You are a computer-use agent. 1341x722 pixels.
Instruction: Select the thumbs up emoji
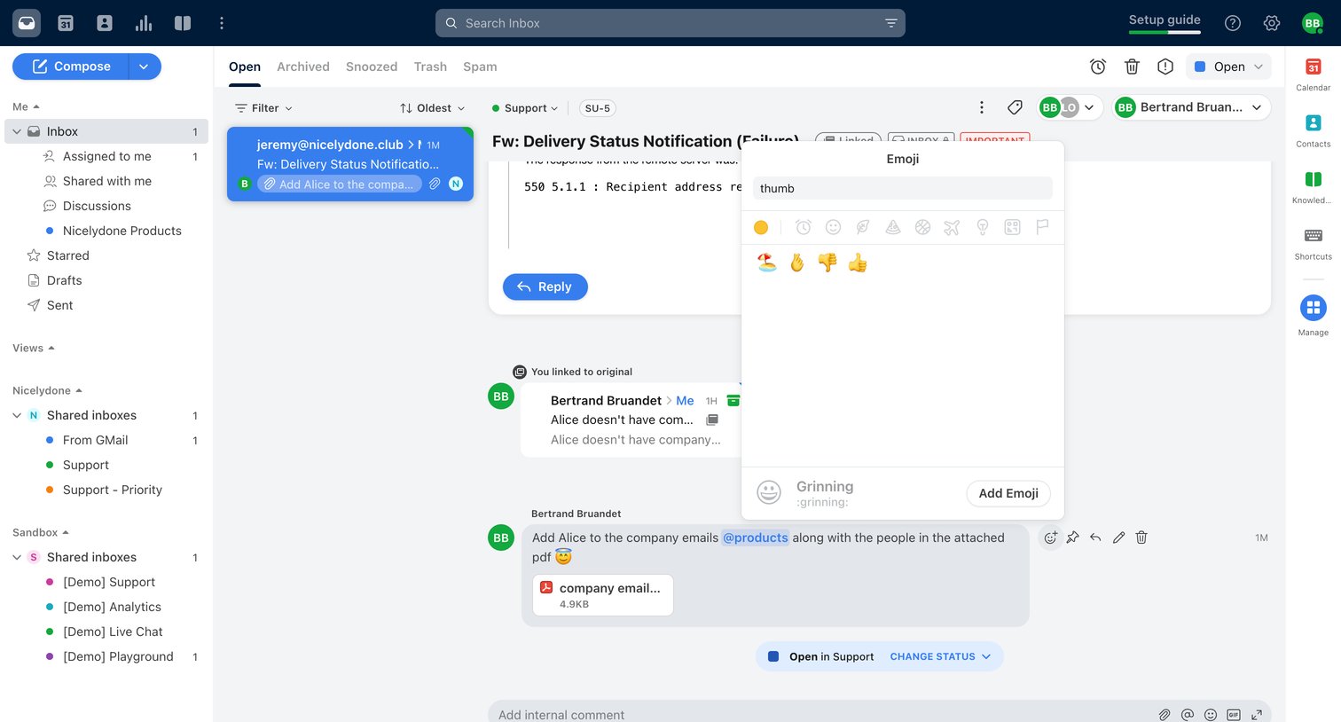[858, 263]
